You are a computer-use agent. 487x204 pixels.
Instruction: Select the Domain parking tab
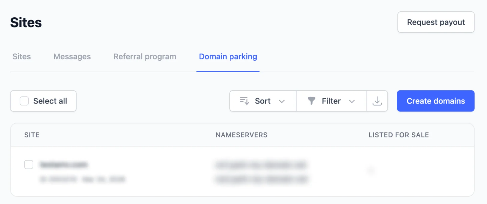[x=228, y=57]
